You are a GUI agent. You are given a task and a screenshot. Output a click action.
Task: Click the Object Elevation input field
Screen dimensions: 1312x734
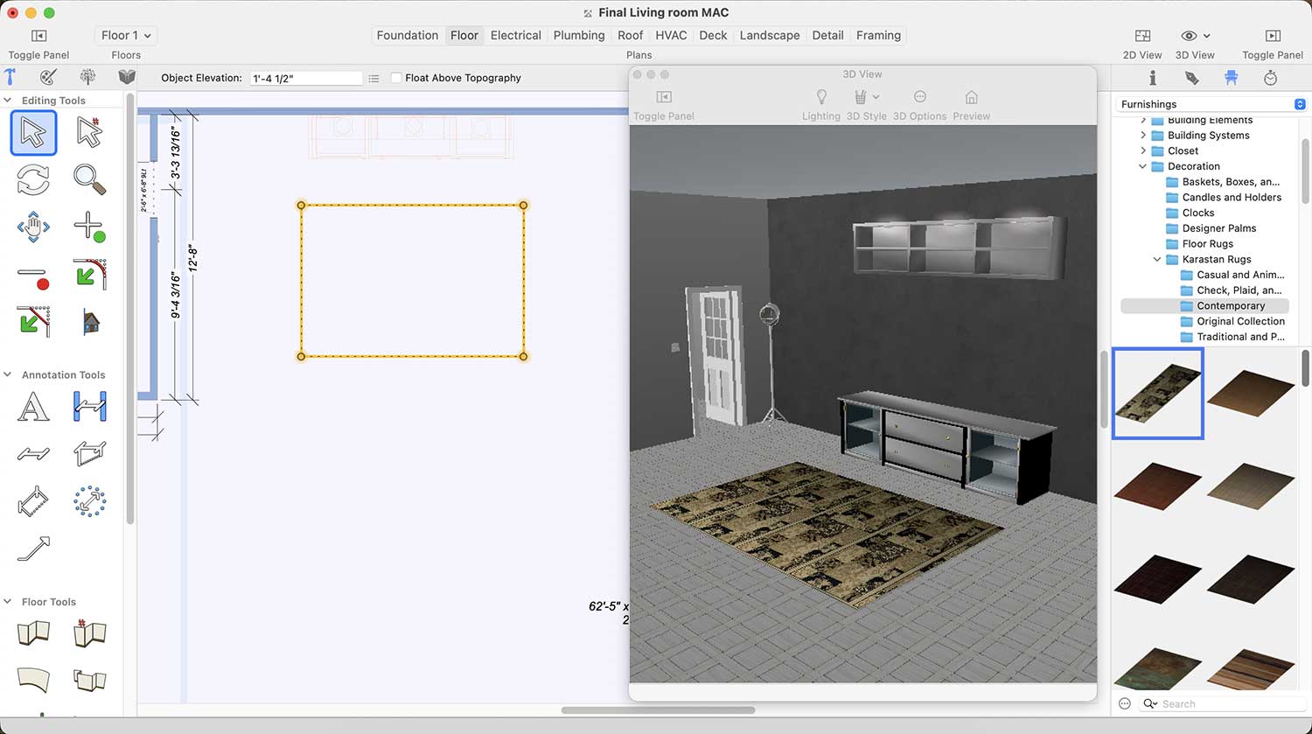[305, 78]
